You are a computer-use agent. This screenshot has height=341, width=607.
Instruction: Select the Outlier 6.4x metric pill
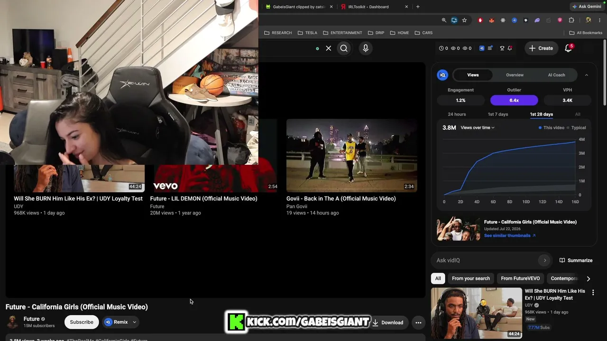coord(514,100)
